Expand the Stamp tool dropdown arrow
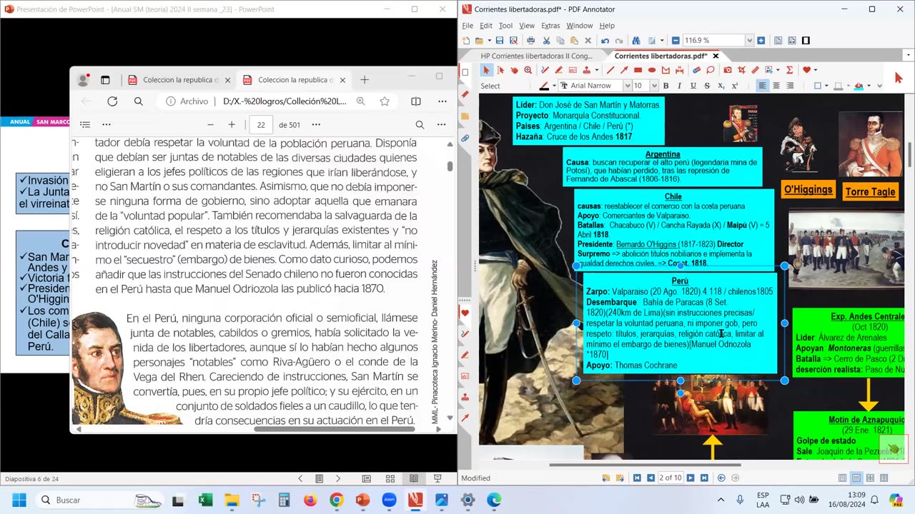The image size is (915, 514). [x=597, y=70]
